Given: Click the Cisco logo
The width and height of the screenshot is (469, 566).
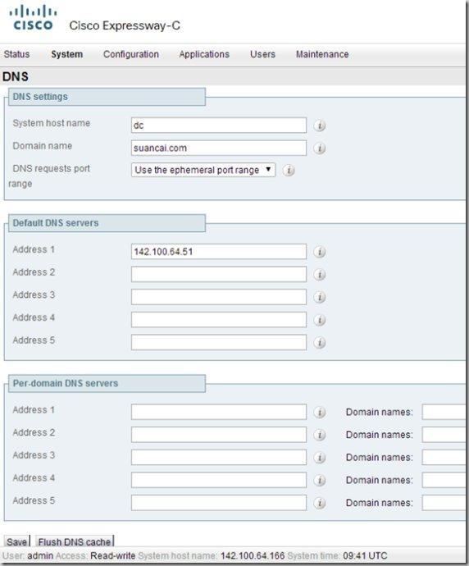Looking at the screenshot, I should pyautogui.click(x=33, y=18).
